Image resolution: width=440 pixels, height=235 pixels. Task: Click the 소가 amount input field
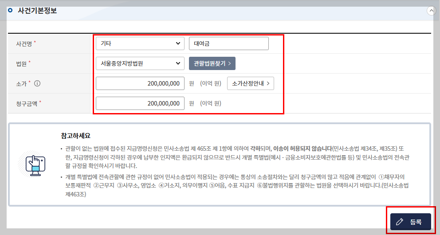(x=140, y=83)
